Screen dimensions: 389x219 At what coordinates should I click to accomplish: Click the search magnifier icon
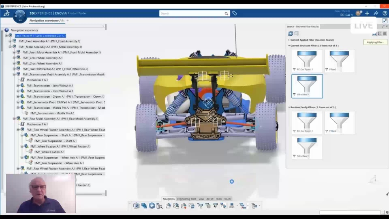[226, 14]
